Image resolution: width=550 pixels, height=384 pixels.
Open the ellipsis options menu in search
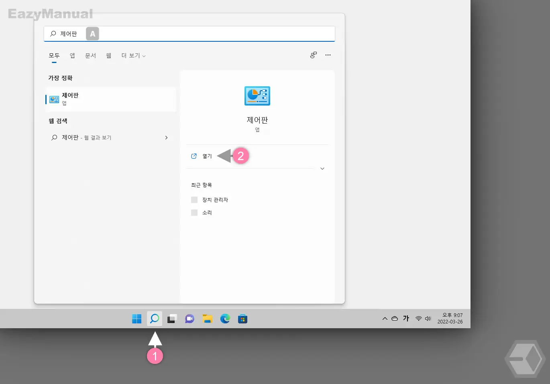click(328, 55)
